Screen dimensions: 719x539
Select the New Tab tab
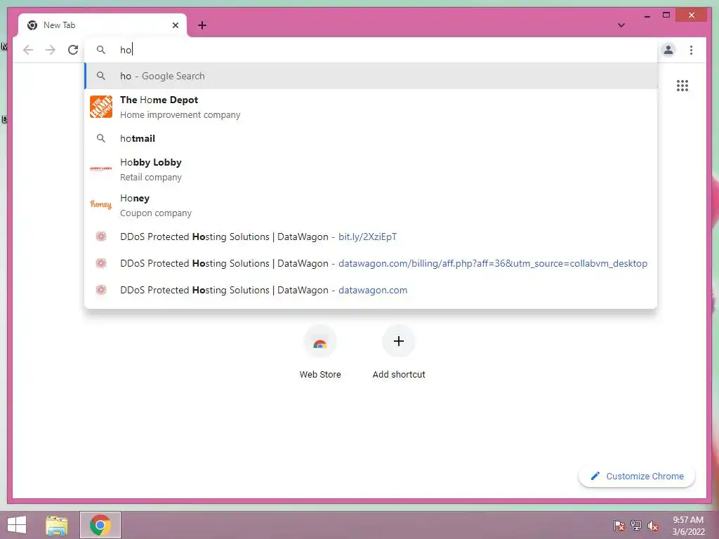tap(103, 25)
